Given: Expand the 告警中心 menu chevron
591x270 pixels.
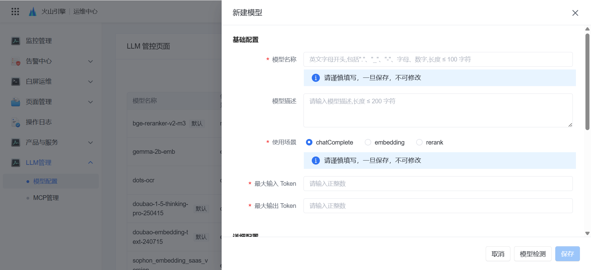Looking at the screenshot, I should click(x=90, y=61).
